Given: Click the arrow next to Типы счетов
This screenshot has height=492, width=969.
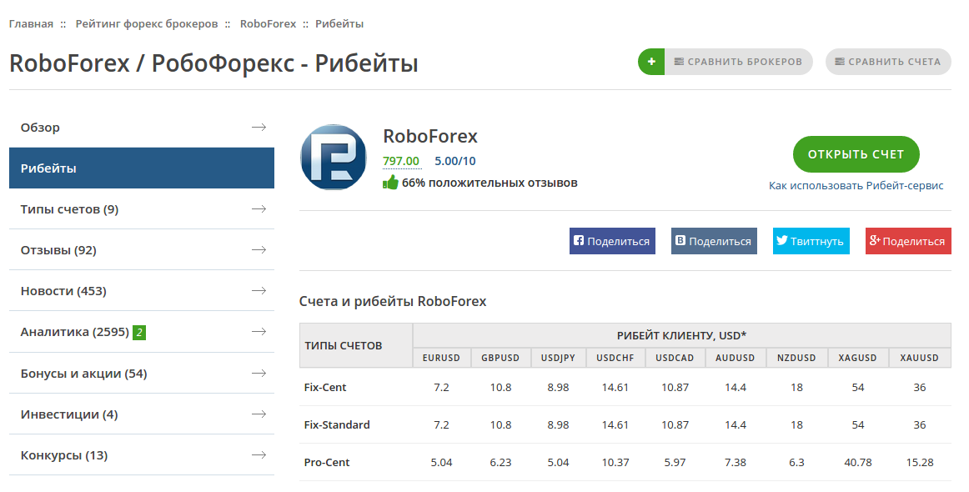Looking at the screenshot, I should click(x=259, y=209).
